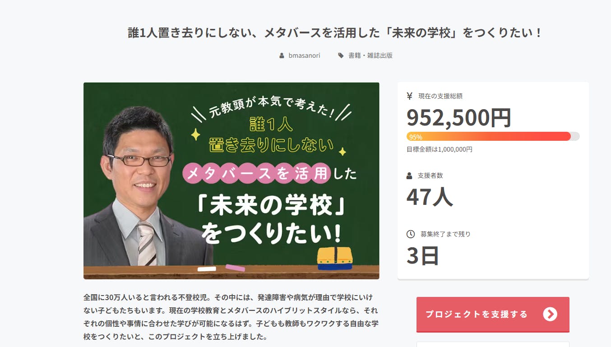This screenshot has width=611, height=347.
Task: Click the clock icon beside 募集終了まで残り
Action: click(411, 234)
